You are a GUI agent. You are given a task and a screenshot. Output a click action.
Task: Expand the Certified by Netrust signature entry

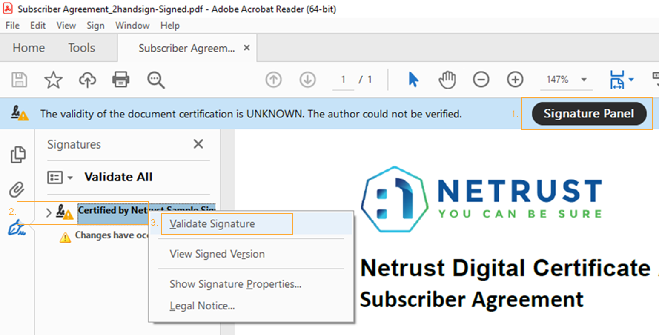(x=49, y=212)
